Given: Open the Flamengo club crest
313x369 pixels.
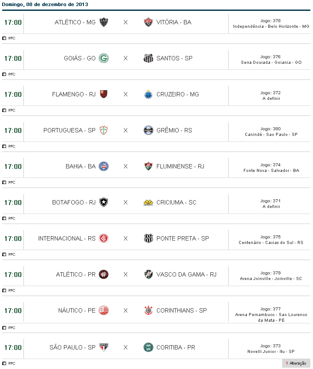Looking at the screenshot, I should tap(104, 94).
